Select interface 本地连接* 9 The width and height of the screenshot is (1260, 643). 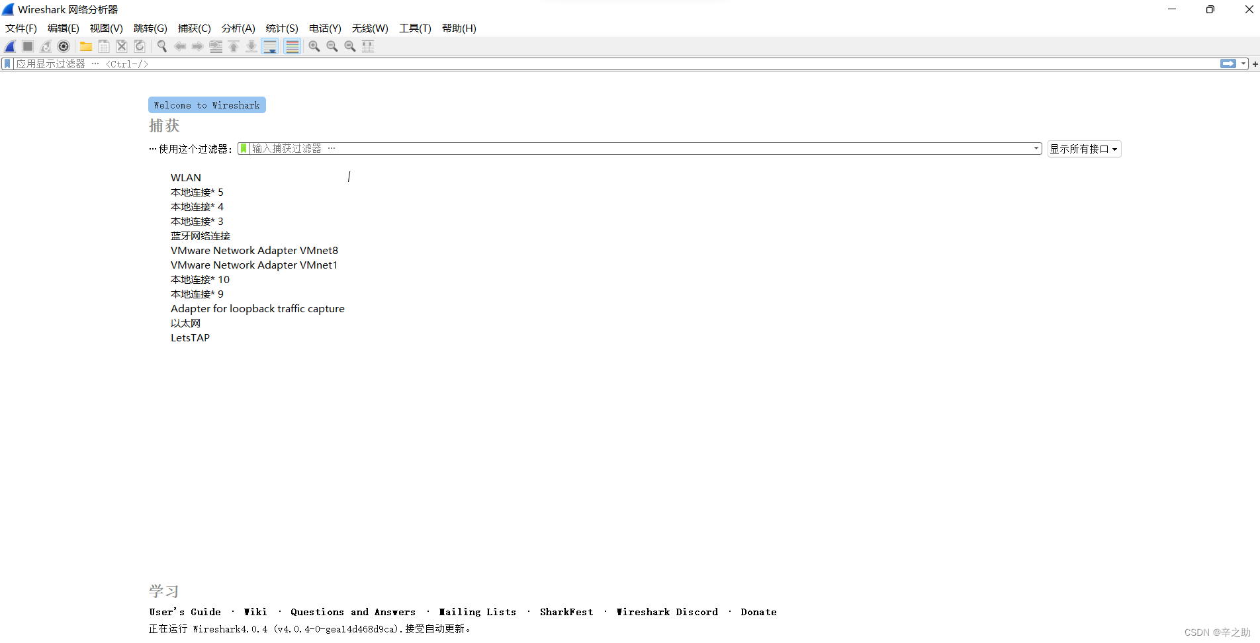pyautogui.click(x=197, y=294)
